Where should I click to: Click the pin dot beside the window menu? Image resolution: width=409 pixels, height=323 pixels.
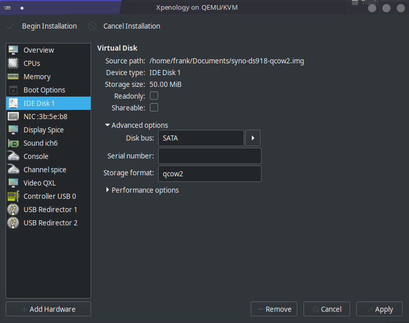[22, 8]
